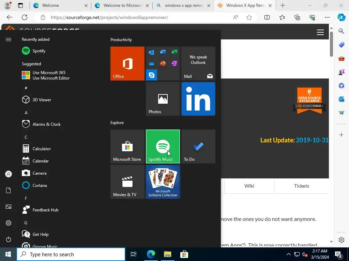Image resolution: width=349 pixels, height=261 pixels.
Task: Open the Microsoft Store tile
Action: click(127, 146)
